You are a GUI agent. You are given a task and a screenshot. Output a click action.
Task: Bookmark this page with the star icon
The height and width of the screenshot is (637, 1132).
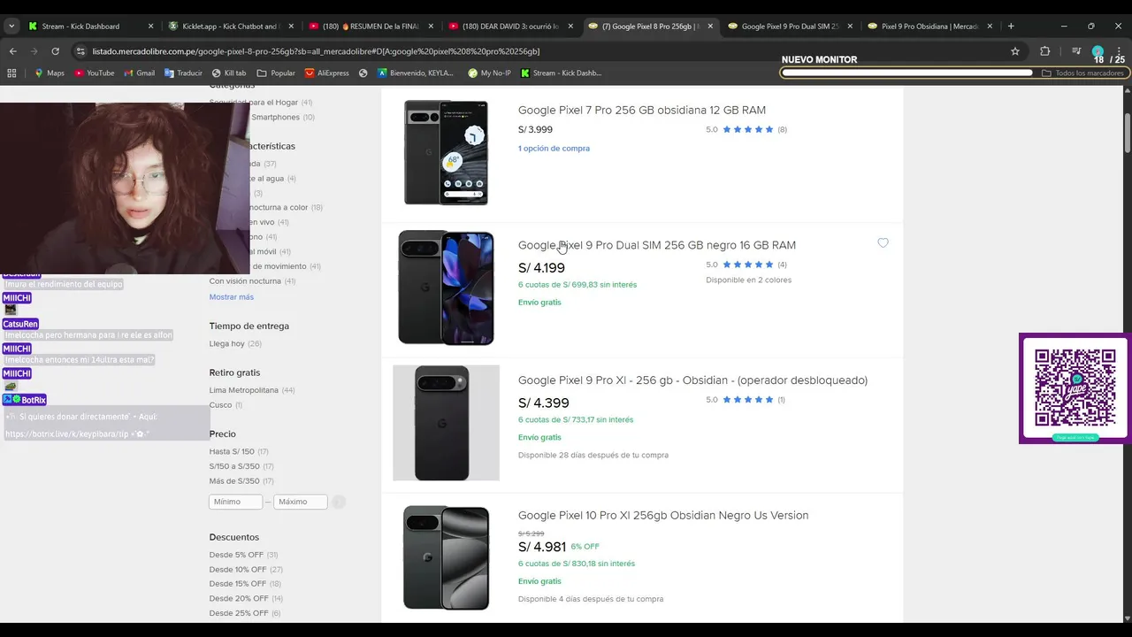[1015, 51]
